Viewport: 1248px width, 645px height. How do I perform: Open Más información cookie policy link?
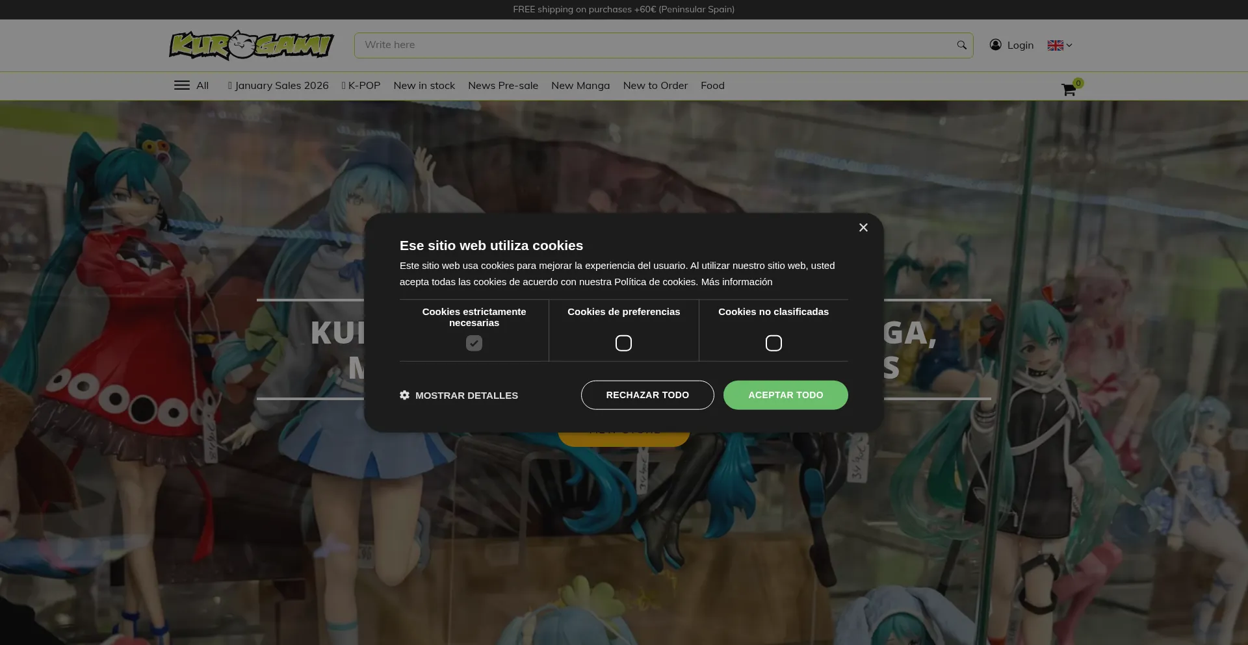pos(735,282)
